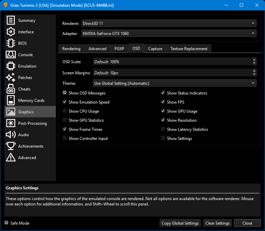This screenshot has width=265, height=231.
Task: Click the Achievements trophy icon
Action: point(11,146)
